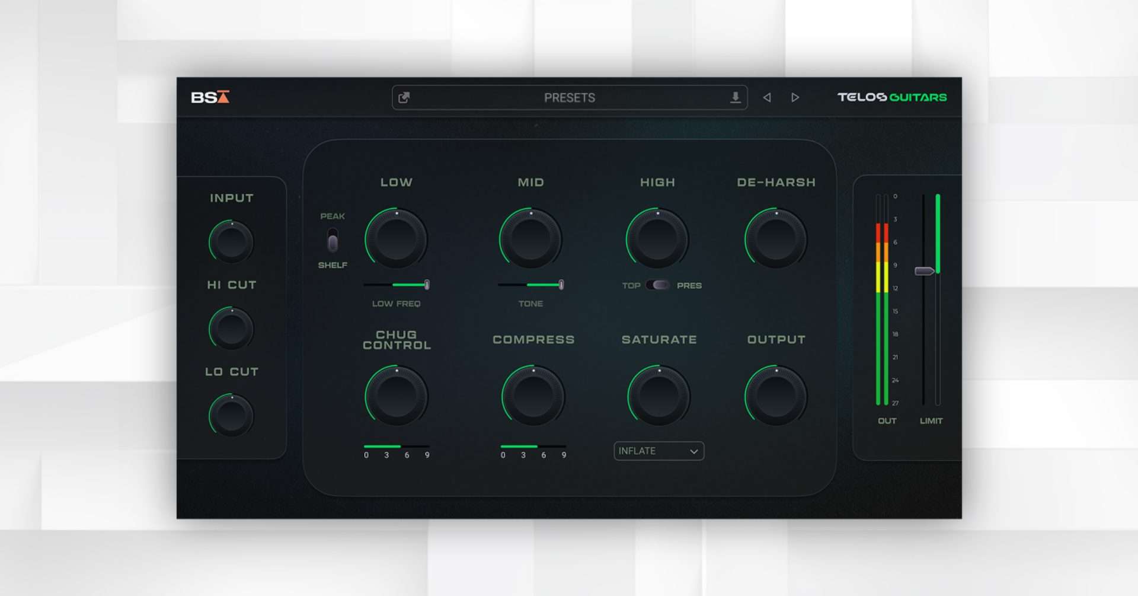This screenshot has height=596, width=1138.
Task: Click the HI CUT knob
Action: [x=231, y=329]
